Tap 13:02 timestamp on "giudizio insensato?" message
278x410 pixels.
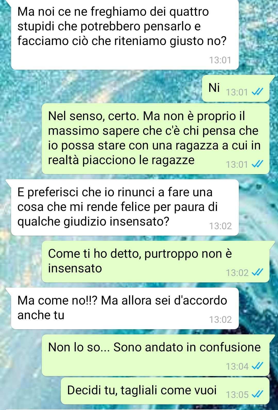coord(221,226)
